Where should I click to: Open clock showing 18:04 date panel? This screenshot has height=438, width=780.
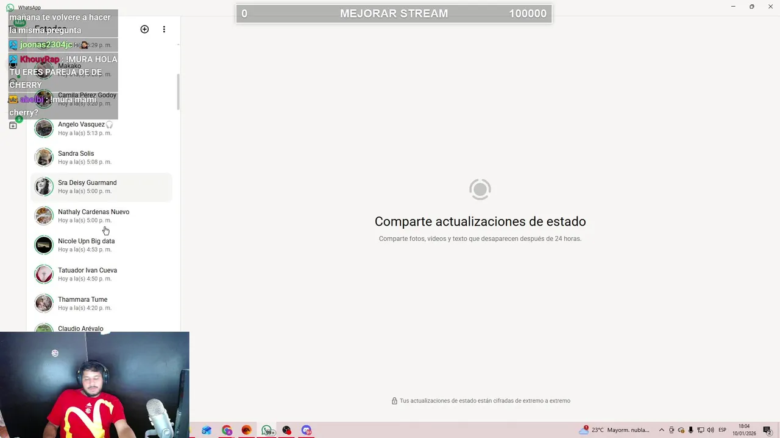744,430
